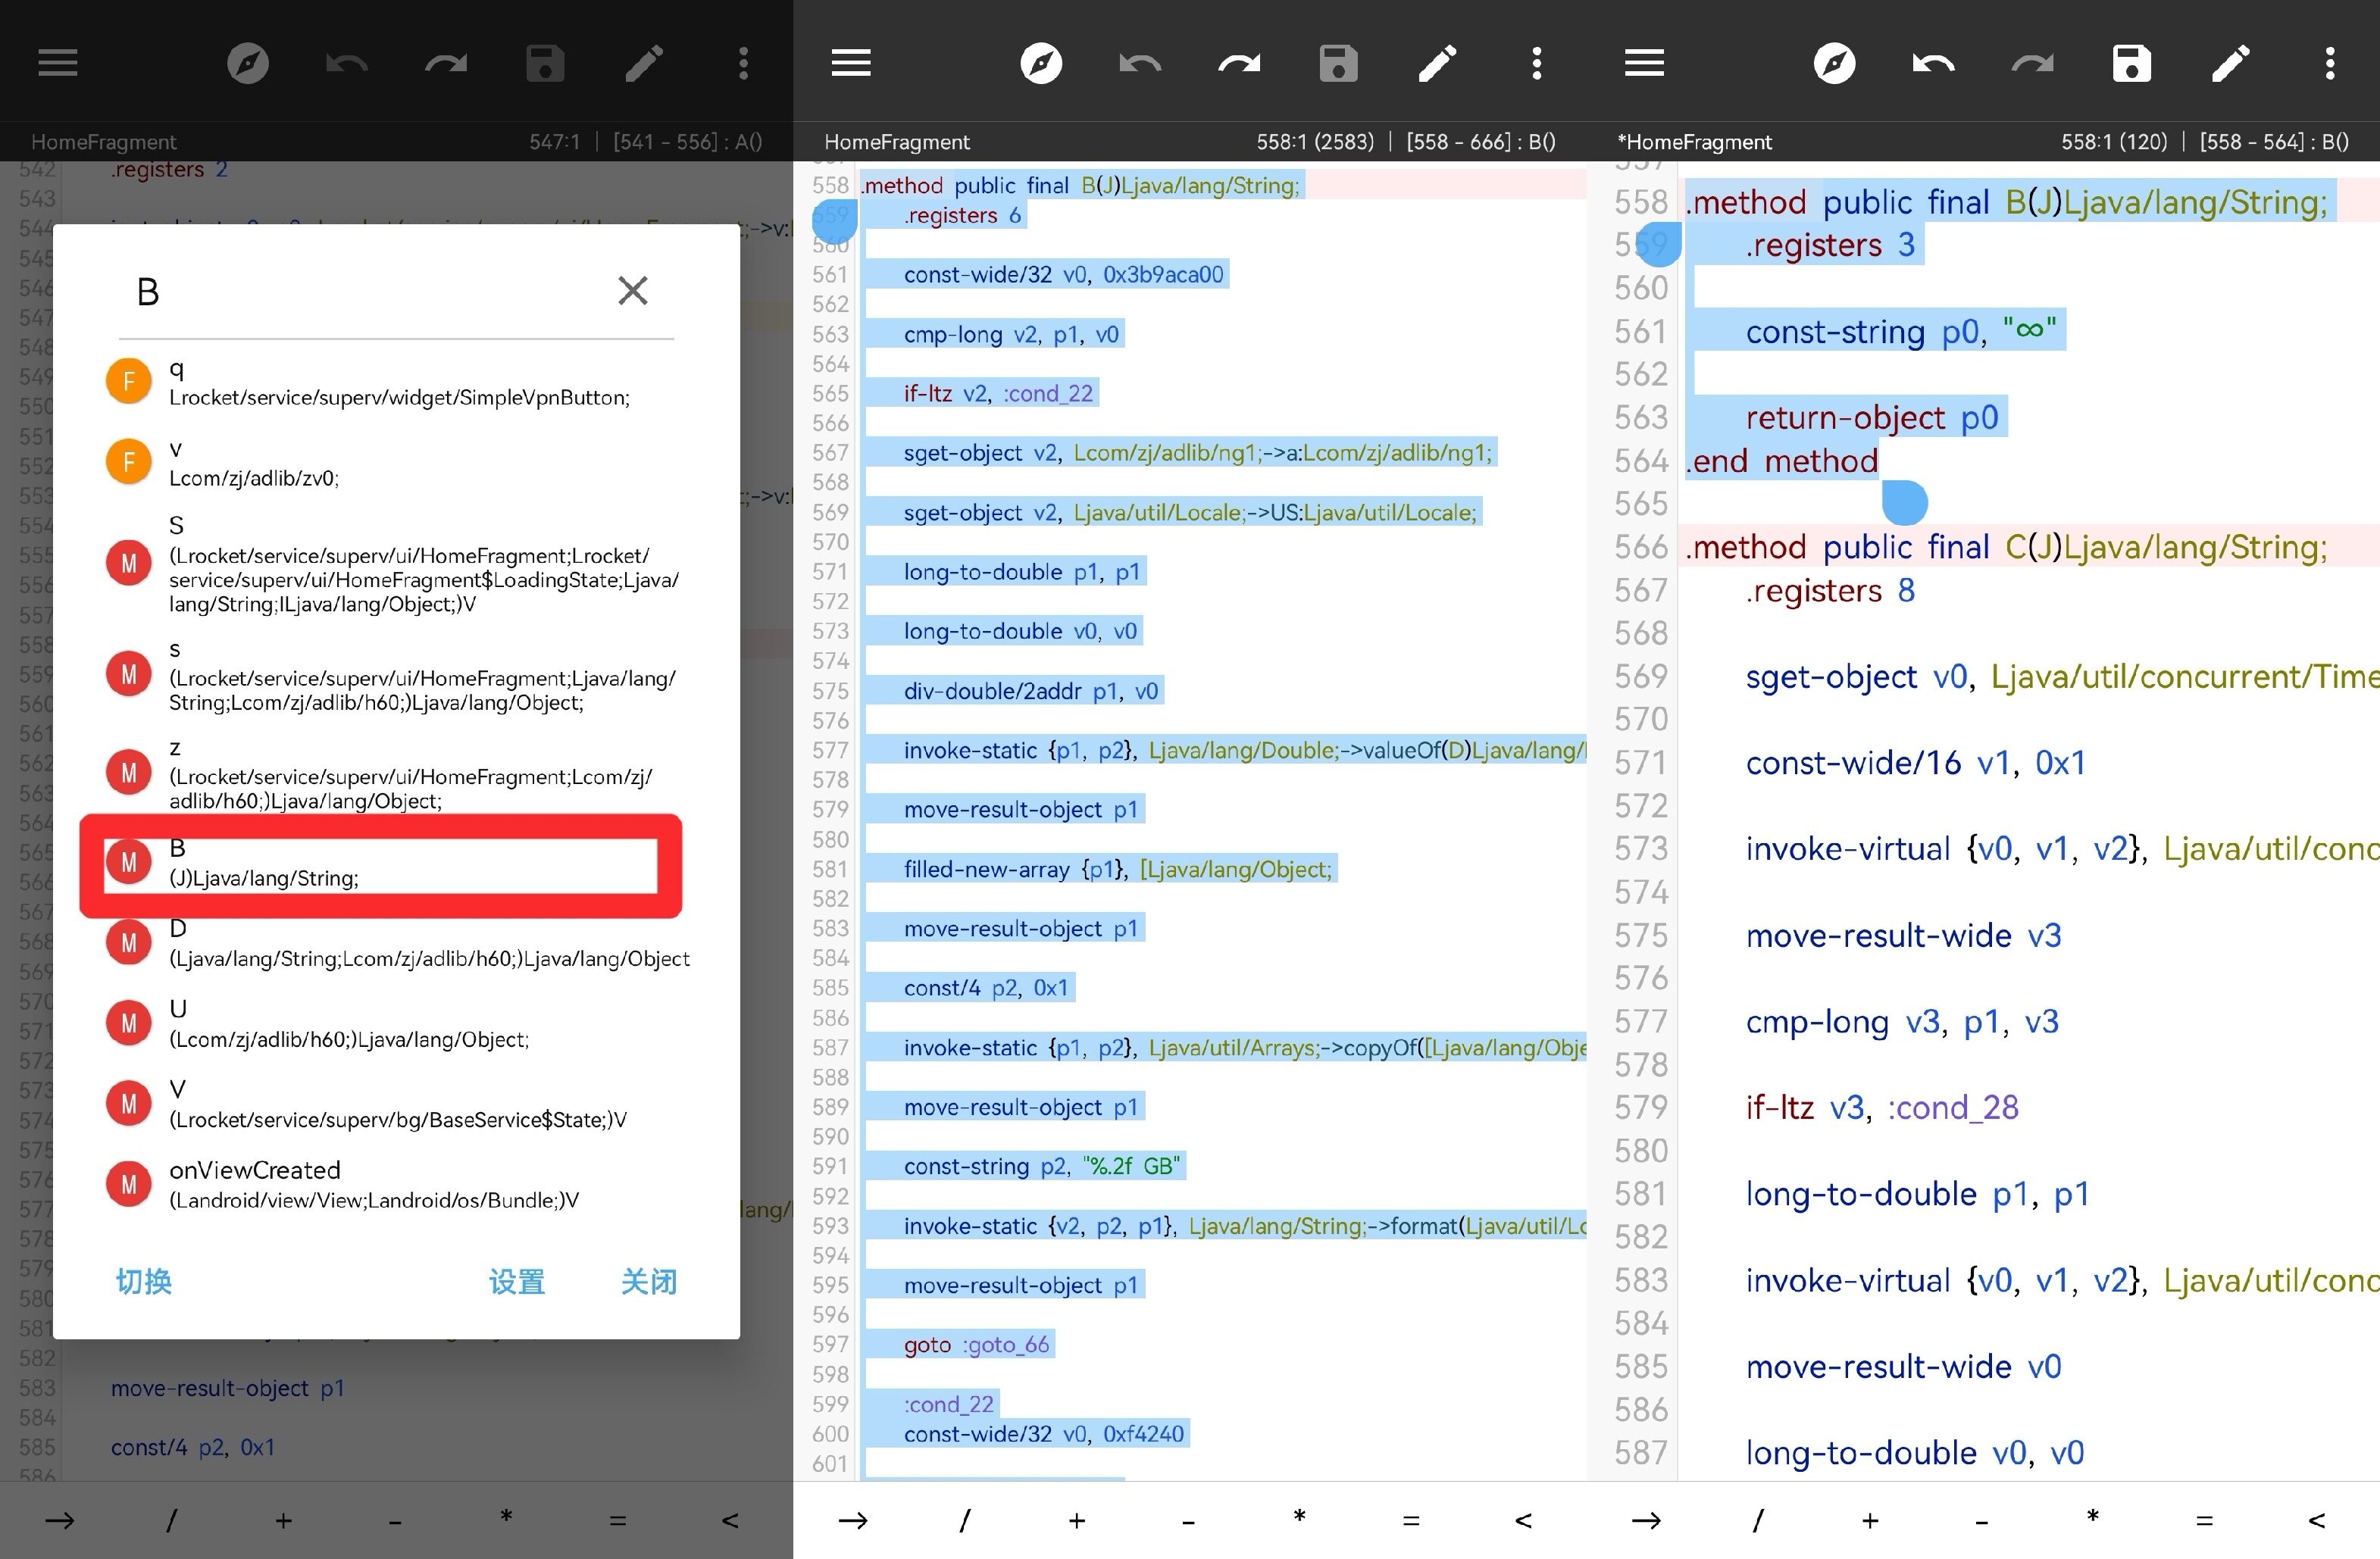Select lowercase method s returning Object
2380x1559 pixels.
(396, 675)
